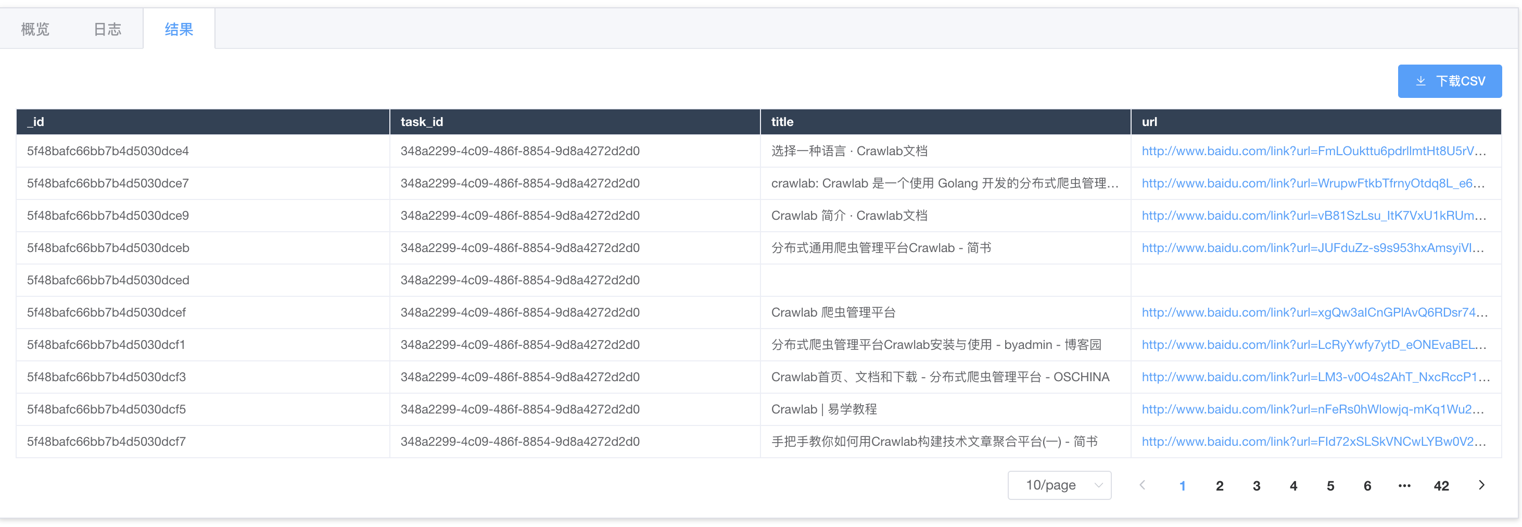Viewport: 1522px width, 527px height.
Task: Switch to the 概览 tab
Action: click(x=35, y=29)
